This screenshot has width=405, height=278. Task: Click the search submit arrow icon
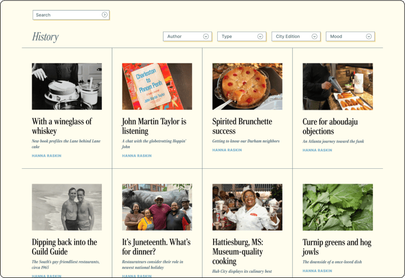[x=104, y=15]
